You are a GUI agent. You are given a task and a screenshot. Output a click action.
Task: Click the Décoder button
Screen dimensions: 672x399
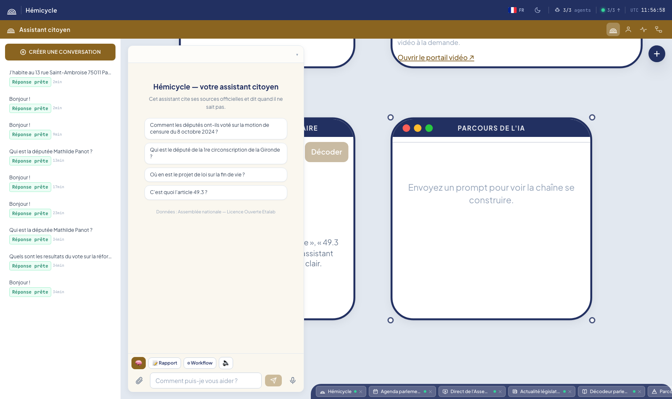click(x=327, y=152)
